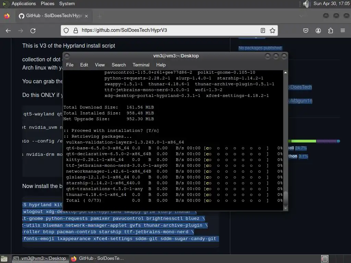Open the terminal Search menu
This screenshot has height=263, width=351.
(x=119, y=65)
